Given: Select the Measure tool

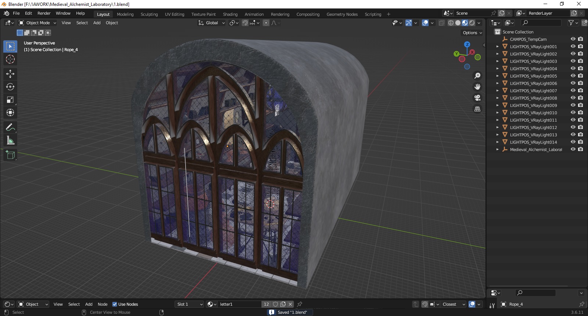Looking at the screenshot, I should pyautogui.click(x=10, y=140).
